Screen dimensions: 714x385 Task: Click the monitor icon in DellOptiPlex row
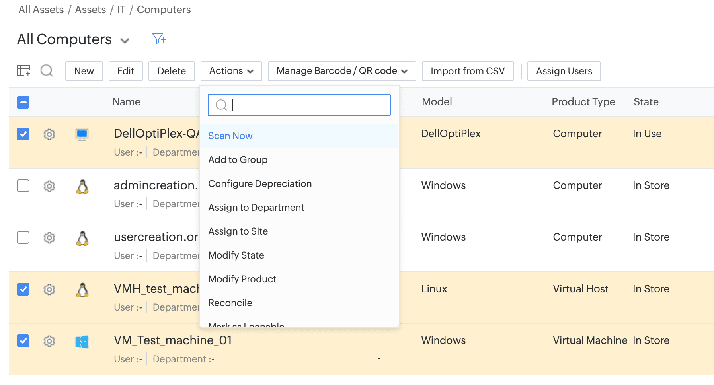point(82,134)
